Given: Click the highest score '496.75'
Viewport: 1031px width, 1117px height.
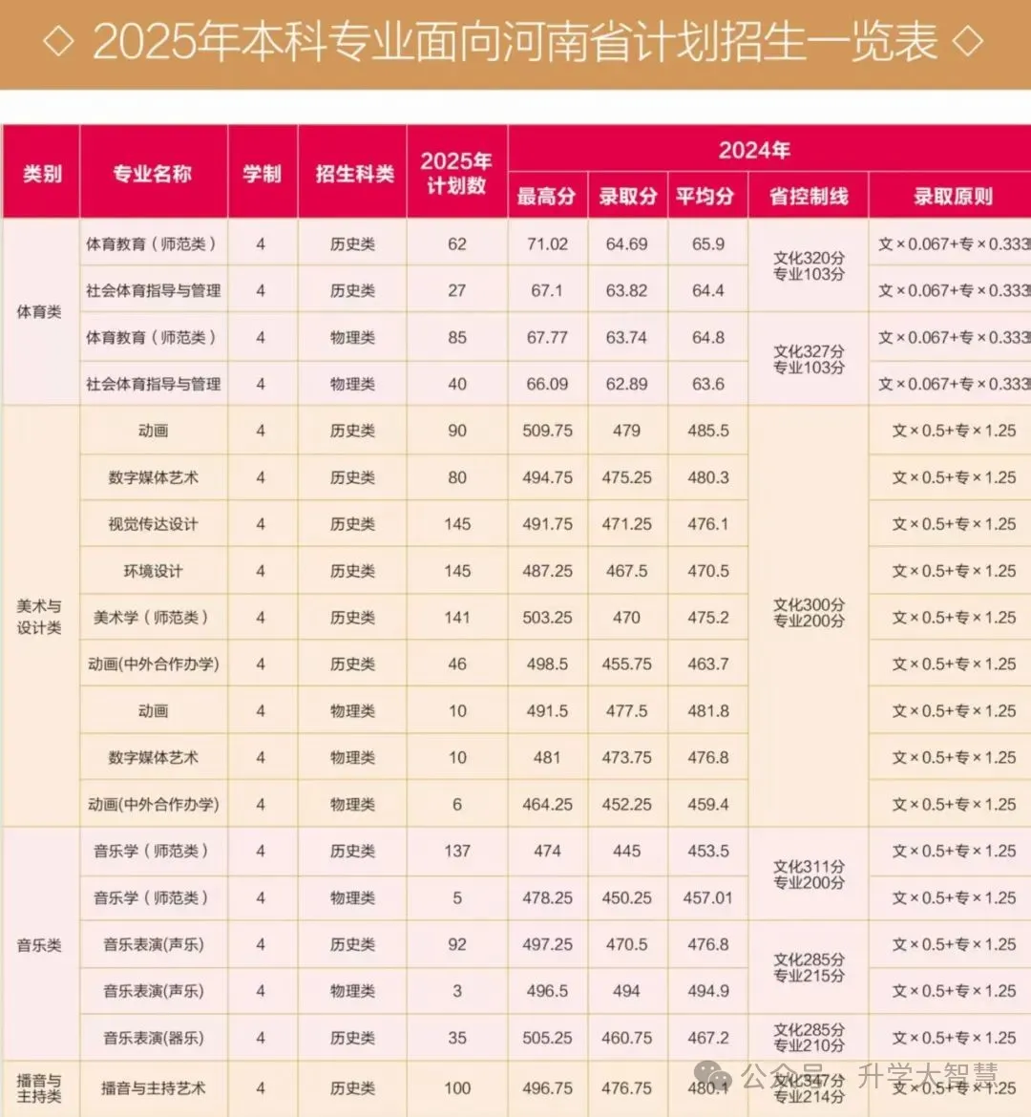Looking at the screenshot, I should click(547, 1087).
